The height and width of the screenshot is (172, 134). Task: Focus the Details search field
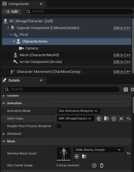pos(62,90)
